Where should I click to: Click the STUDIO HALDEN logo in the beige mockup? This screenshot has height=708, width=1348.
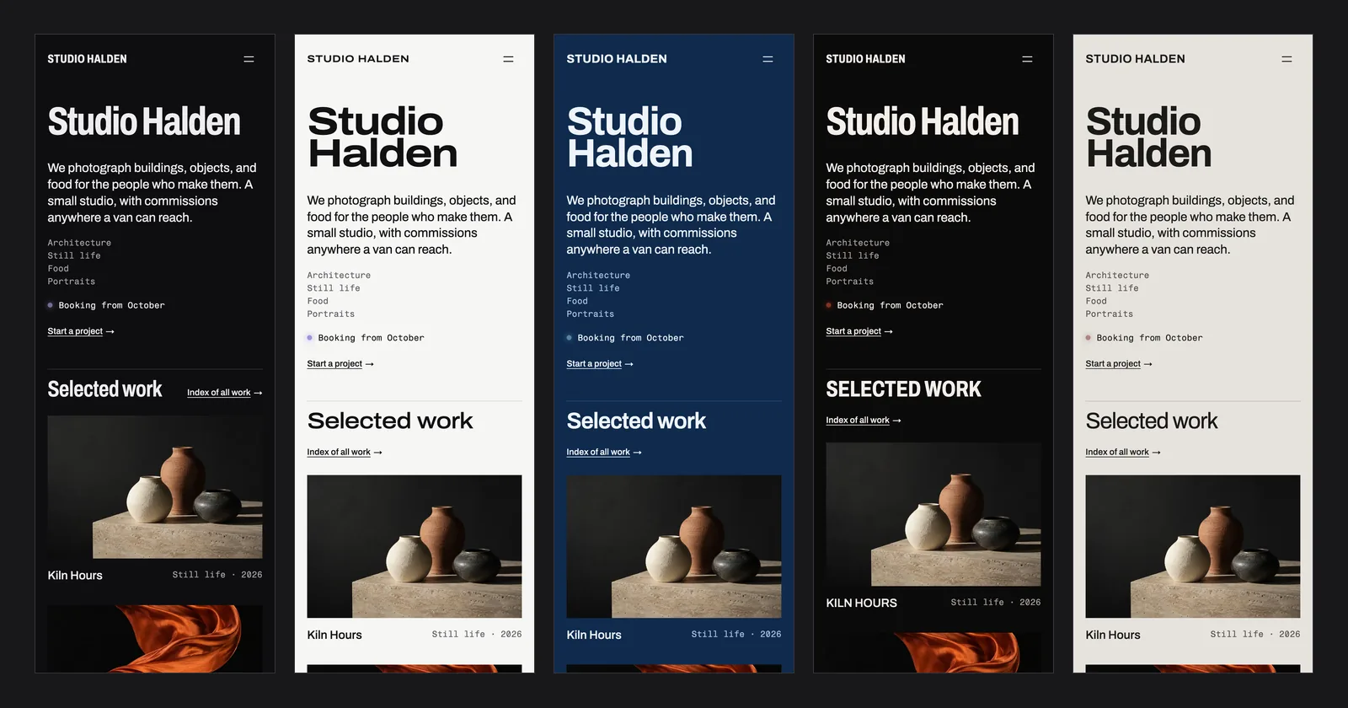[1135, 59]
